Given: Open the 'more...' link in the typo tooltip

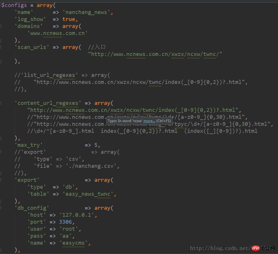Looking at the screenshot, I should [149, 121].
